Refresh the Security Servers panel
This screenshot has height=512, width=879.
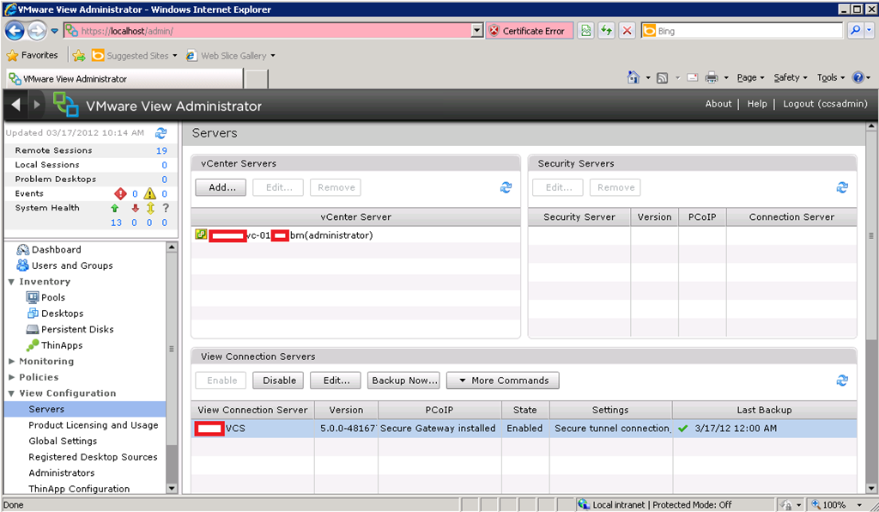point(842,187)
